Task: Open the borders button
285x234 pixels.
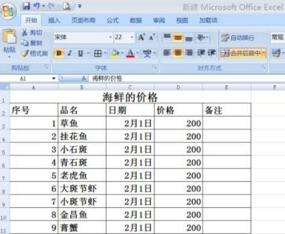Action: [98, 54]
